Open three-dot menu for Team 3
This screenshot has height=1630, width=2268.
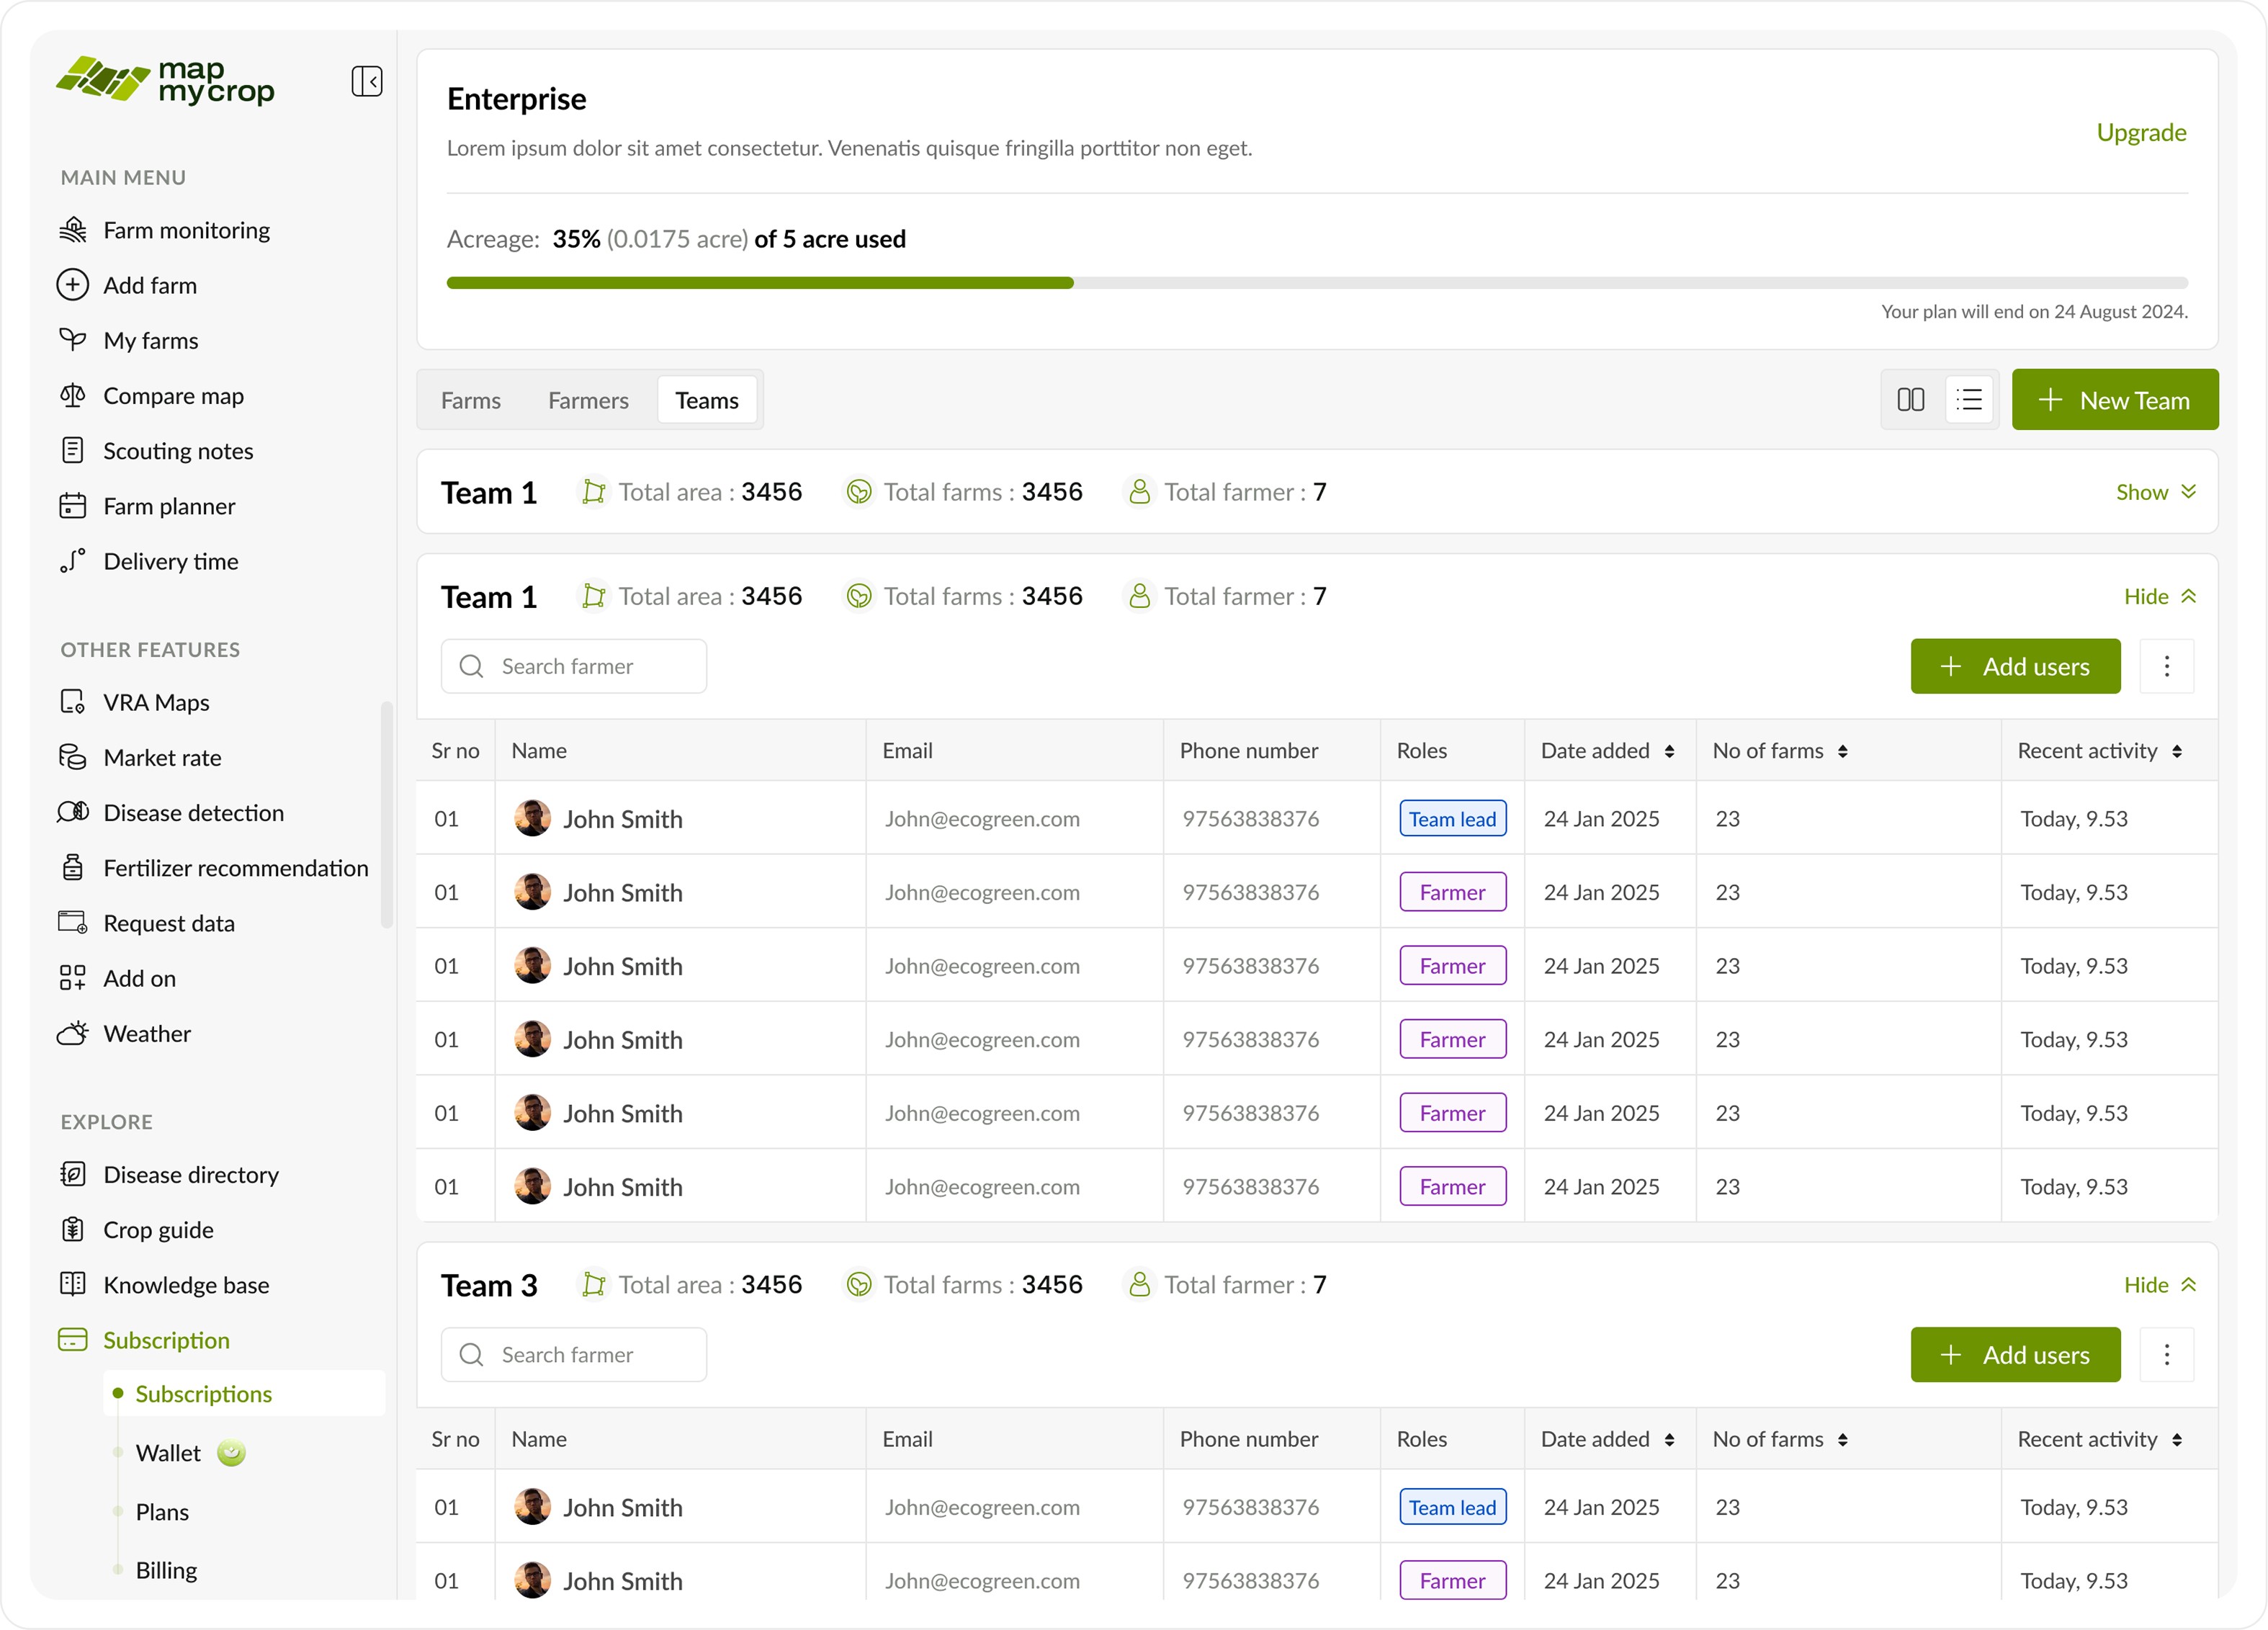point(2166,1354)
